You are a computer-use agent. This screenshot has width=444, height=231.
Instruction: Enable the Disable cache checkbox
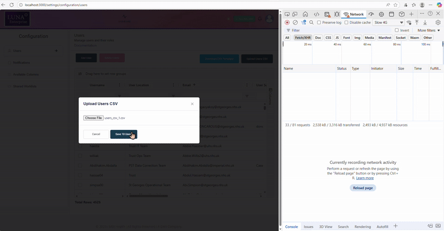(x=346, y=22)
